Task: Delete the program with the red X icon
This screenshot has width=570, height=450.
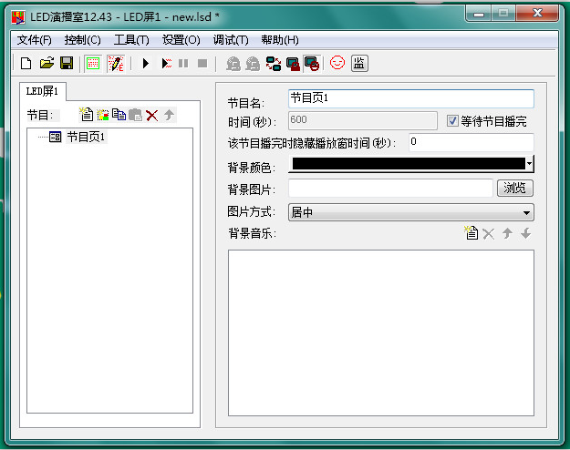Action: [x=152, y=115]
